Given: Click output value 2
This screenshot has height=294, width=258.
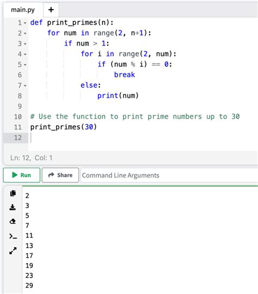Looking at the screenshot, I should [x=27, y=196].
